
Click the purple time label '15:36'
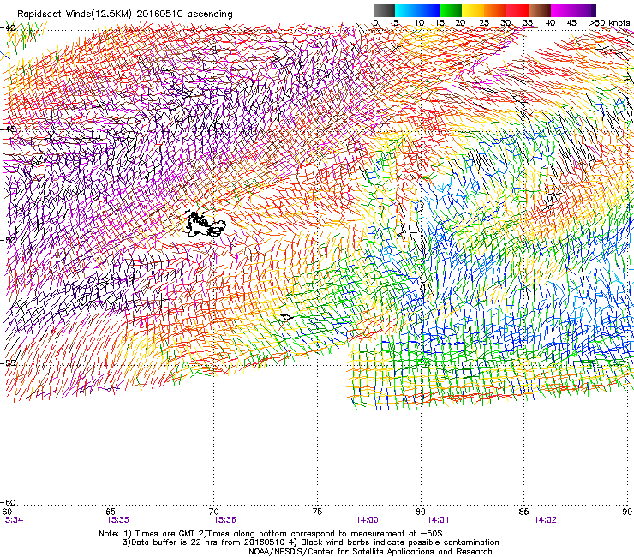[x=224, y=520]
